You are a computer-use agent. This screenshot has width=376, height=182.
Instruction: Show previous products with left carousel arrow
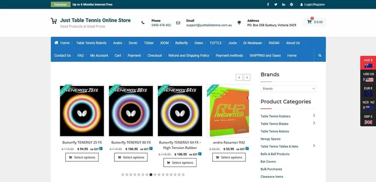pyautogui.click(x=239, y=77)
